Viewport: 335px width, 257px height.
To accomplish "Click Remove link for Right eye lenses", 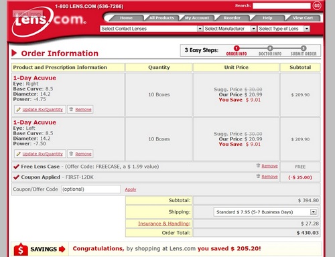I will pyautogui.click(x=83, y=109).
